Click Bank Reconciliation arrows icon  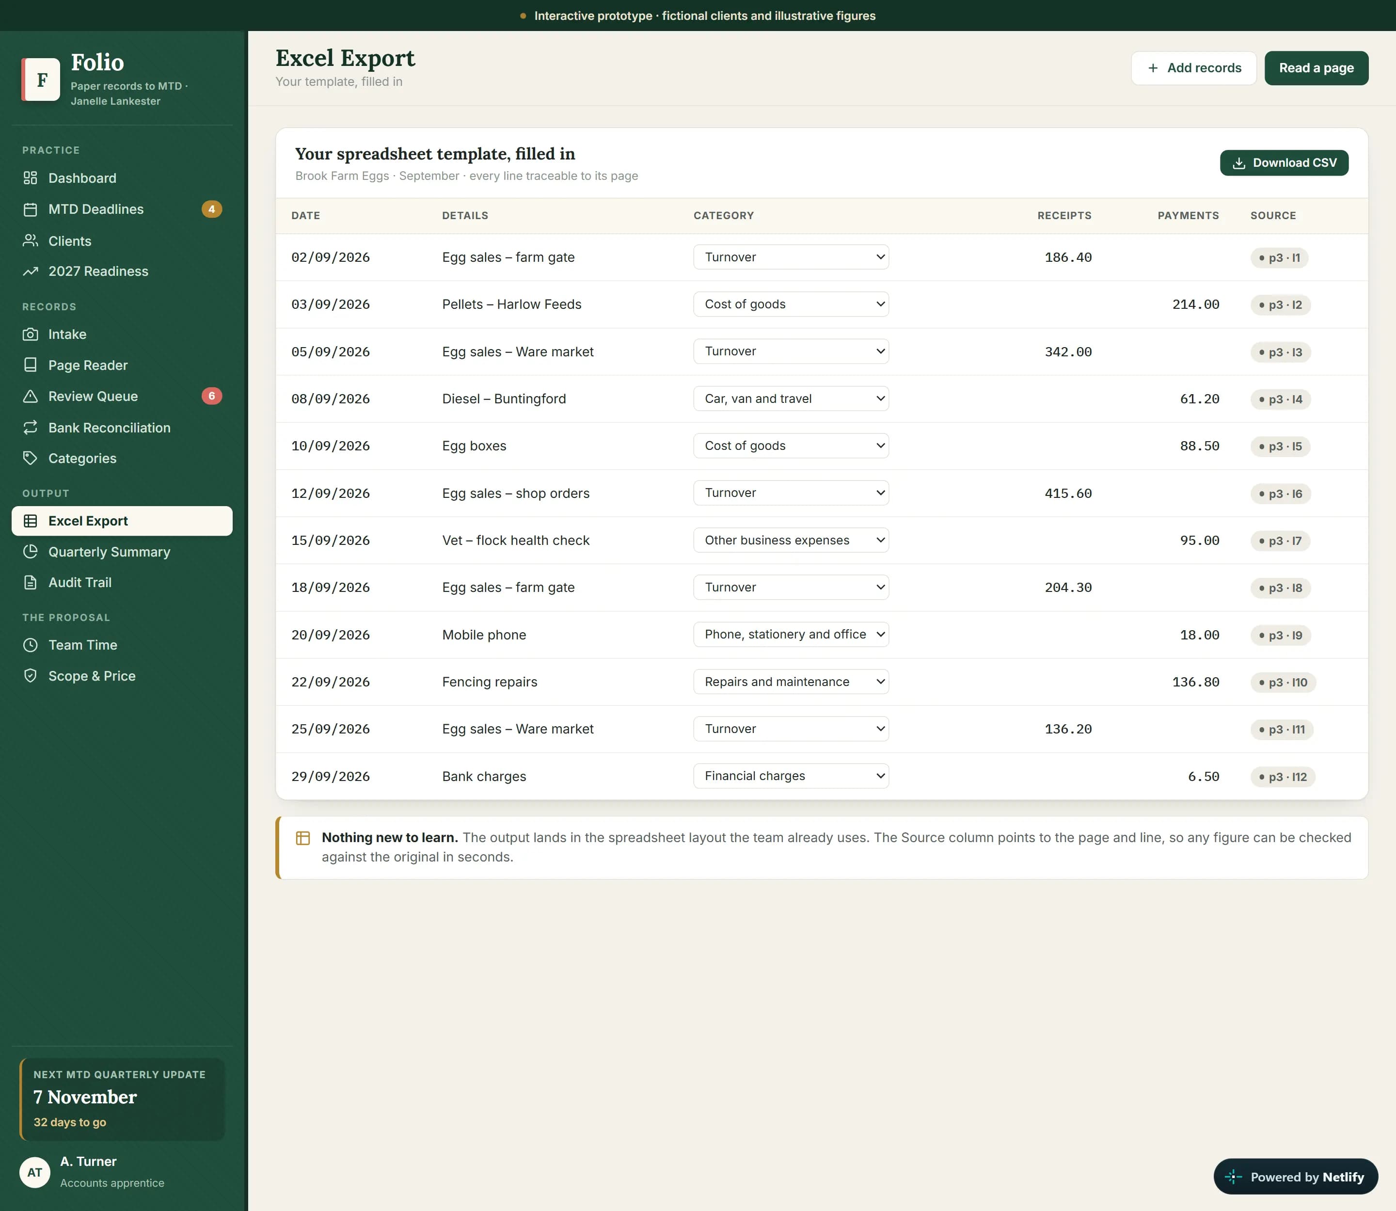click(x=31, y=428)
